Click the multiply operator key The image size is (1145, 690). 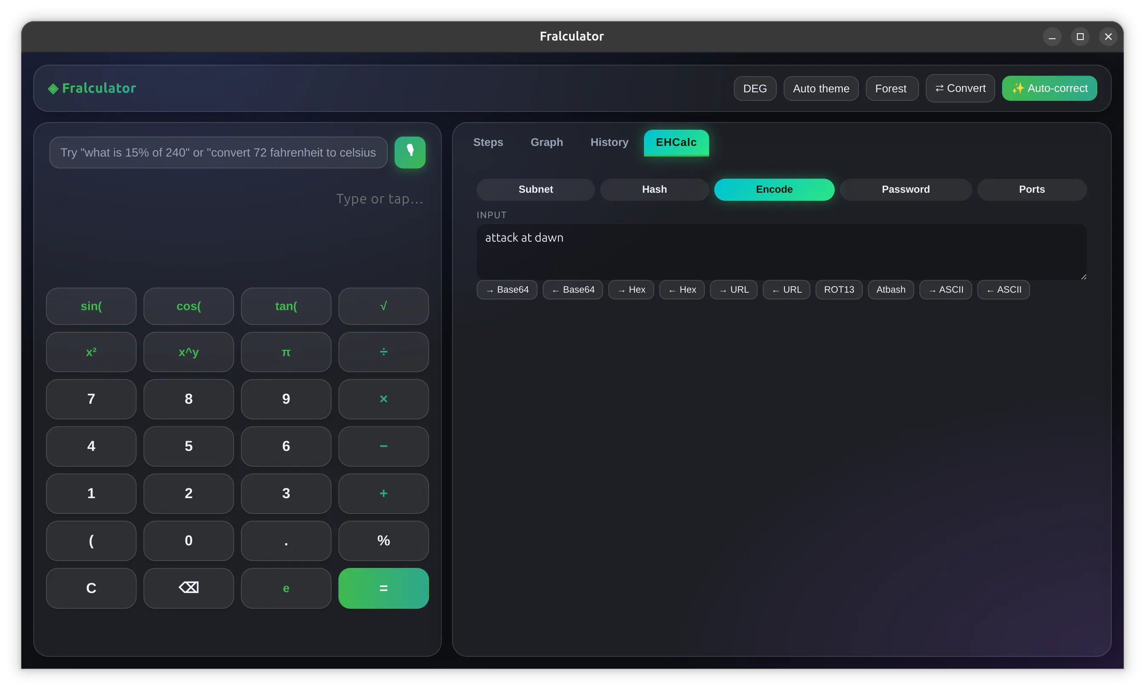pos(384,399)
